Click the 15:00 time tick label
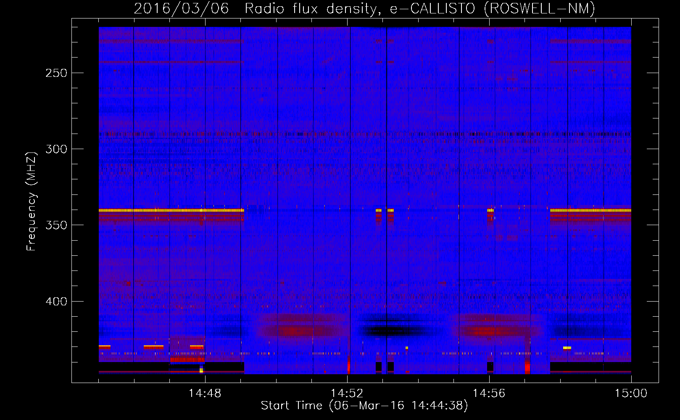Viewport: 680px width, 420px height. 631,393
